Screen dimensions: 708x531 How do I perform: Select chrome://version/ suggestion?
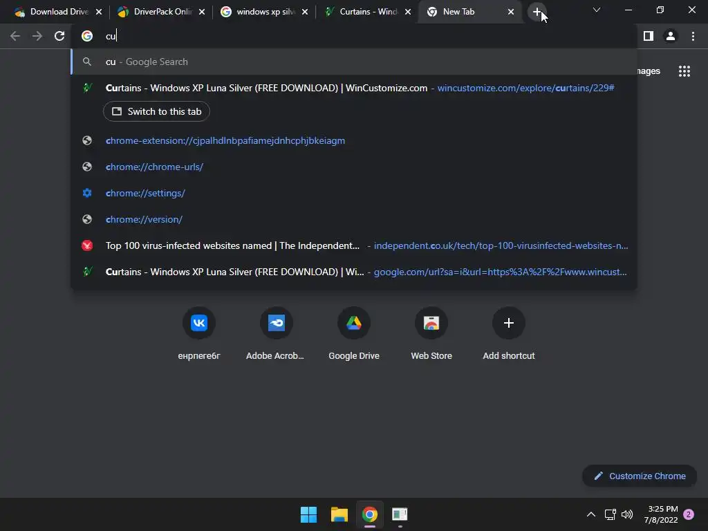[354, 219]
